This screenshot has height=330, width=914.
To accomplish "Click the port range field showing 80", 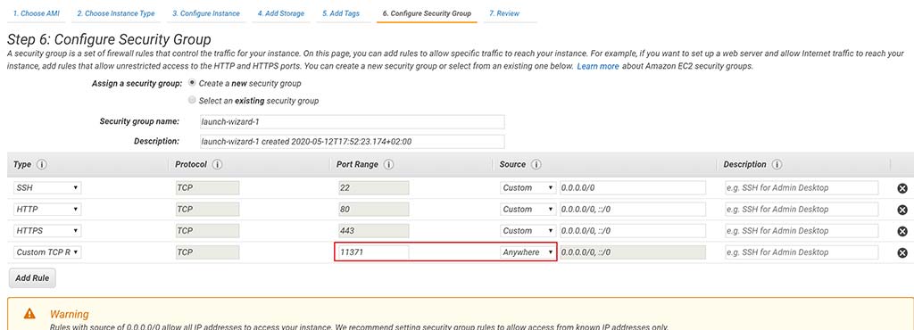I will coord(374,210).
